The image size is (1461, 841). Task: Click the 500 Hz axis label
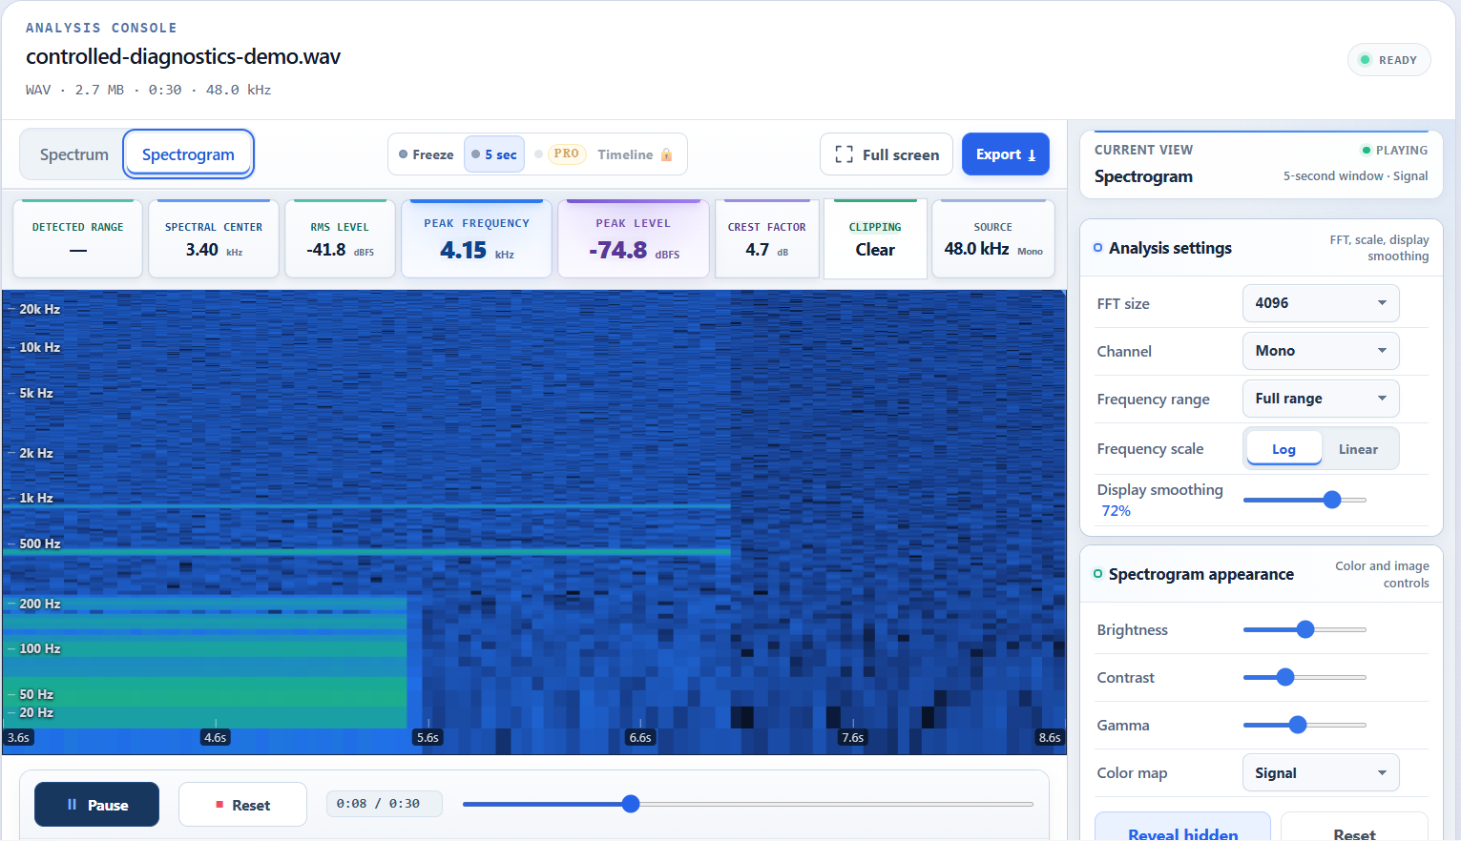pyautogui.click(x=40, y=544)
